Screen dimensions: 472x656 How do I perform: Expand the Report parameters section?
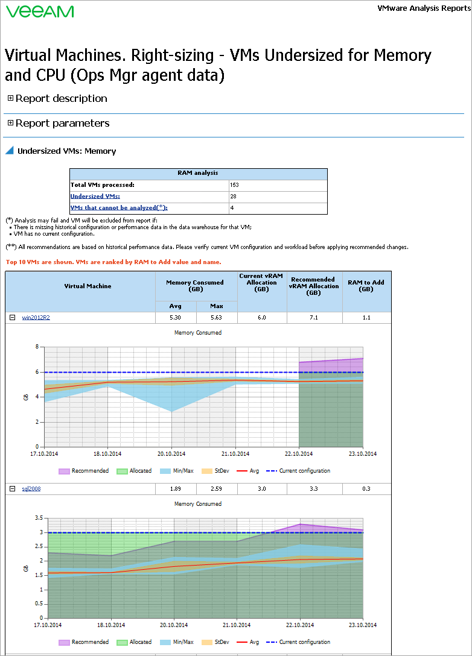tap(10, 123)
